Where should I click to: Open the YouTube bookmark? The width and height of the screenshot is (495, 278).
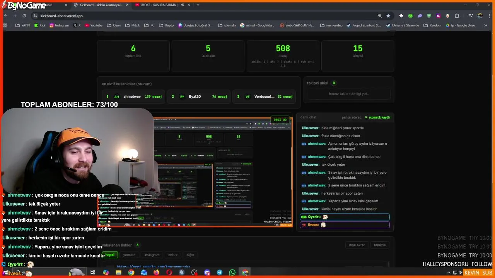pos(94,25)
